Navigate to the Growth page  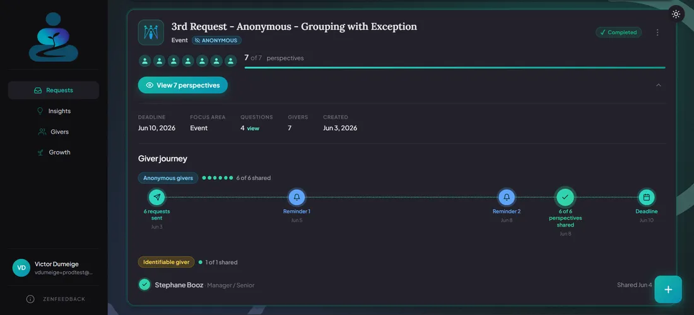54,152
